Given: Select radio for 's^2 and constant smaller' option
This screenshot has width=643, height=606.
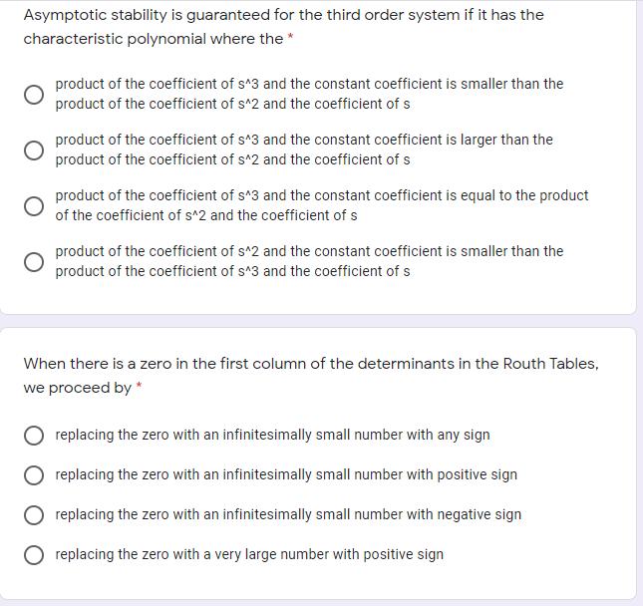Looking at the screenshot, I should [x=34, y=261].
